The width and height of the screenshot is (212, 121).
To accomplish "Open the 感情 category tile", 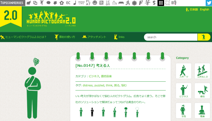I will click(x=202, y=91).
